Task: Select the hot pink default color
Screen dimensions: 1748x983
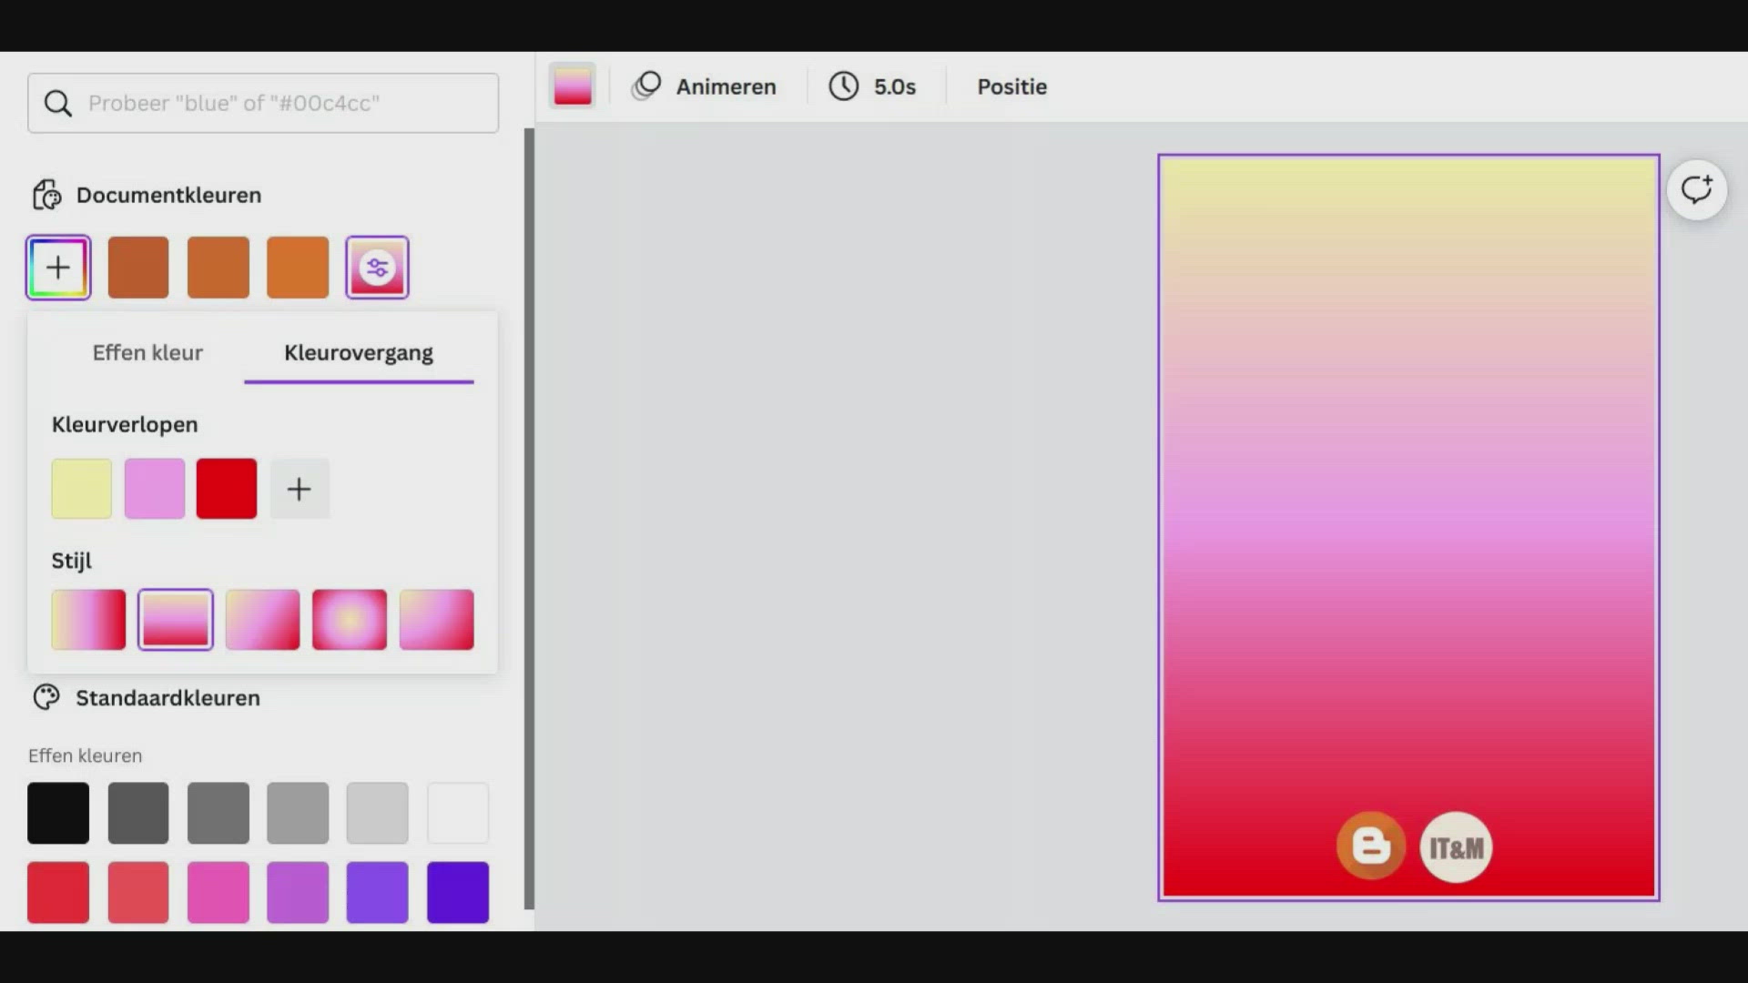Action: tap(218, 893)
